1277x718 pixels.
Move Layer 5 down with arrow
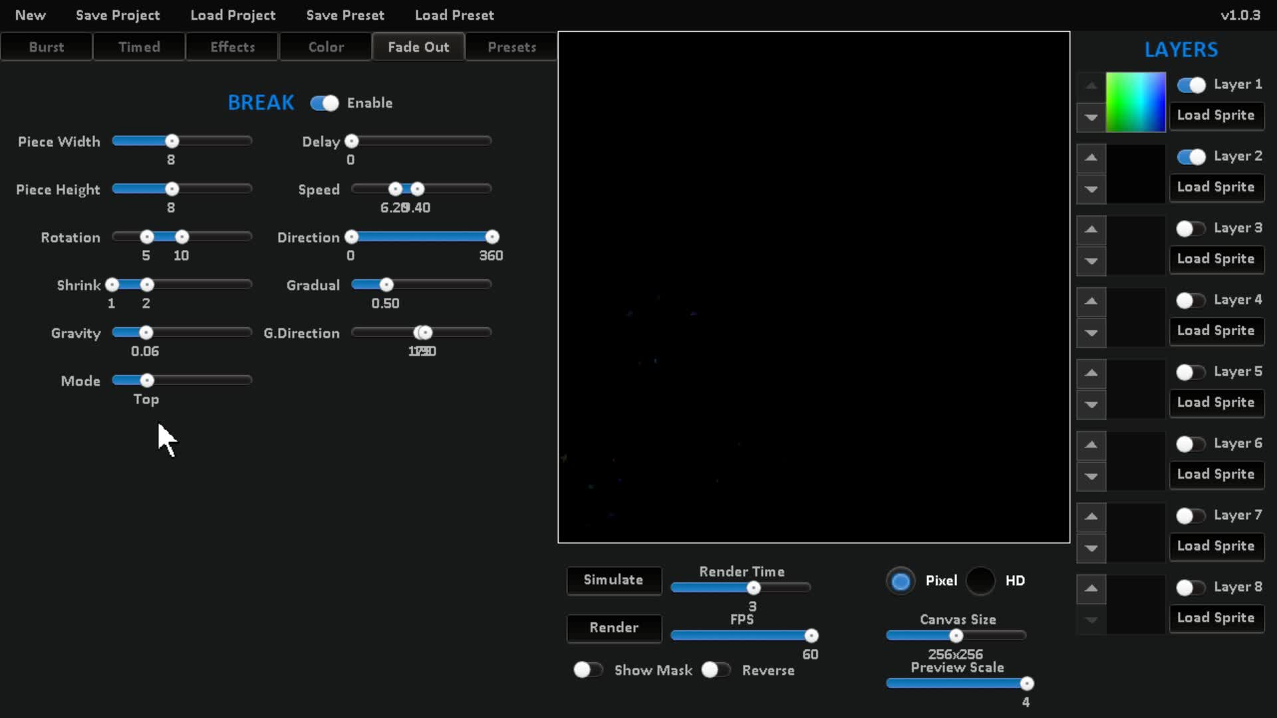point(1091,404)
